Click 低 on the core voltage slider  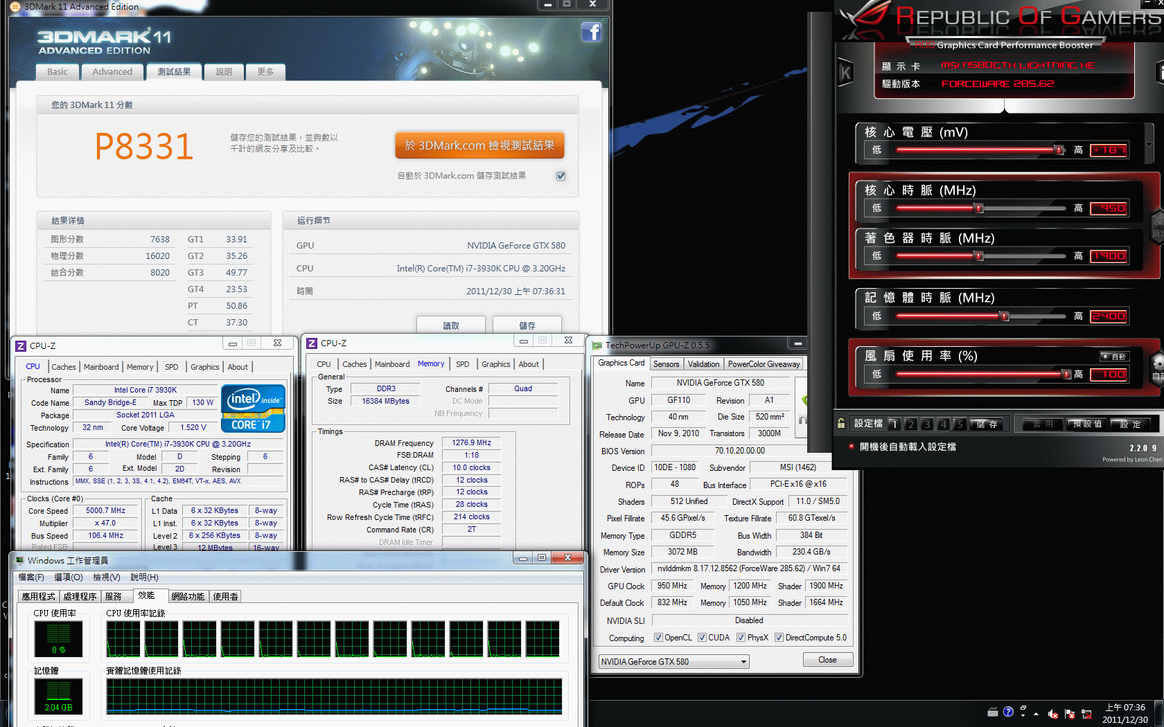point(876,150)
